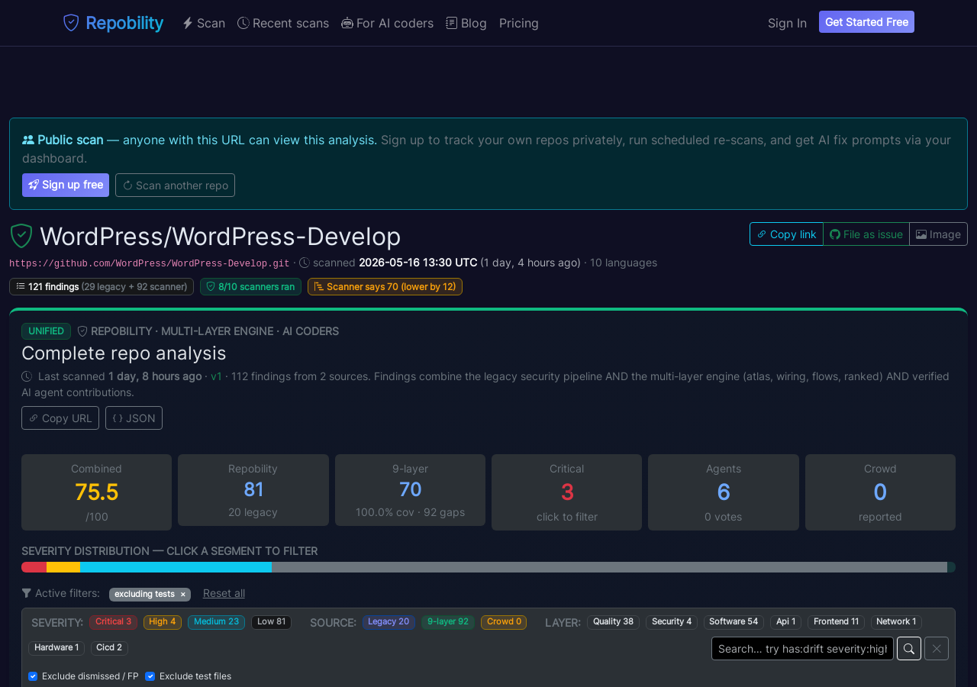Click the JSON button
Viewport: 977px width, 687px height.
click(x=134, y=418)
